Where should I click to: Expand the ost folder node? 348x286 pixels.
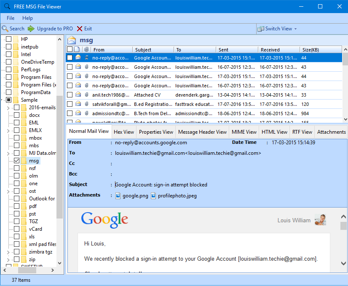8,192
